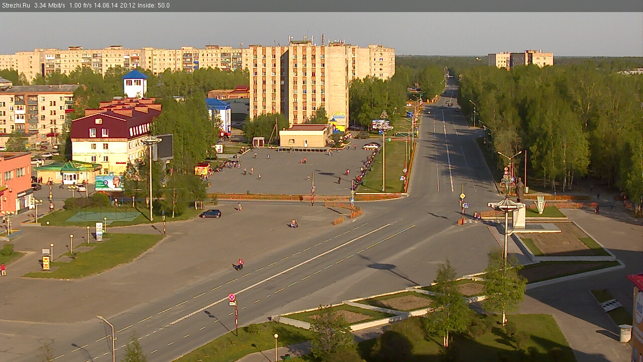643x362 pixels.
Task: Select the Inside: 50.0 temperature reading
Action: (153, 6)
